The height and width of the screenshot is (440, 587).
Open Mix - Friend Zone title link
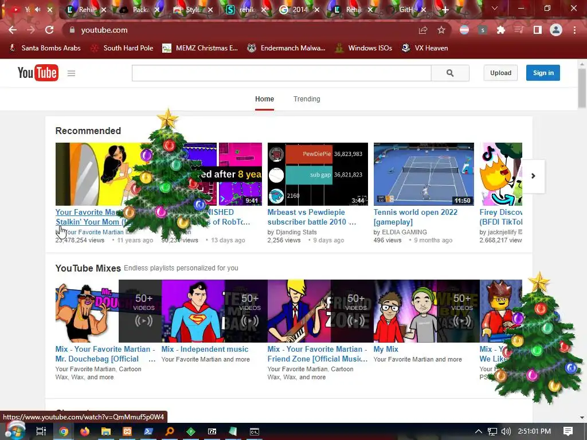pos(318,354)
